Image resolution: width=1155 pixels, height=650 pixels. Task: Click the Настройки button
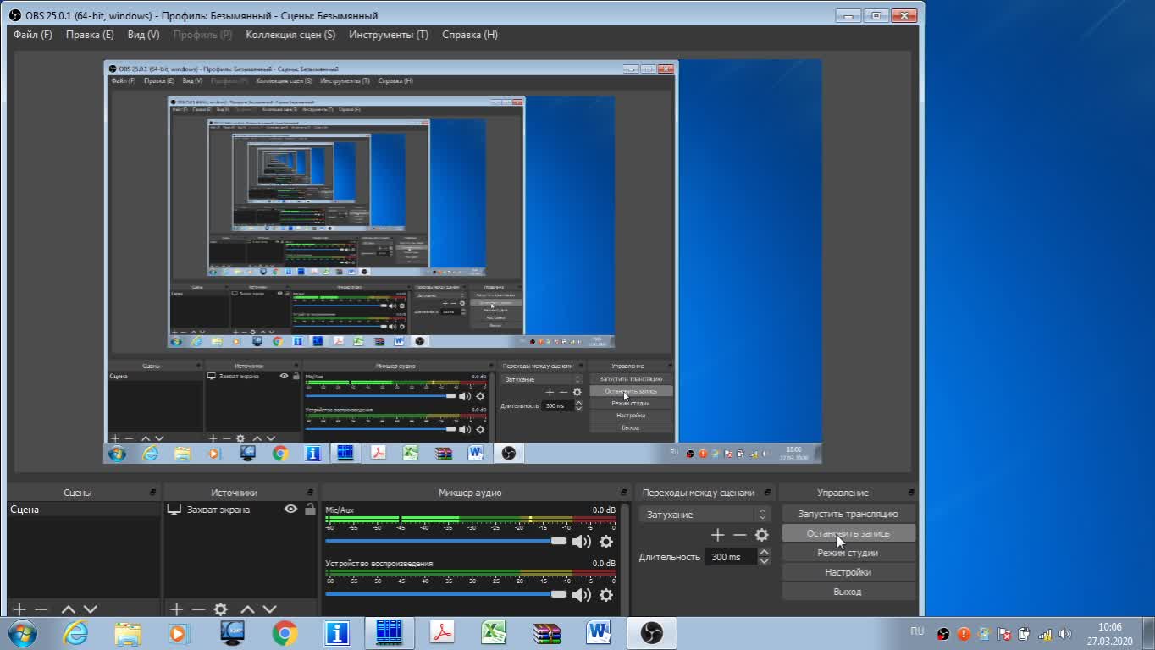[x=848, y=572]
